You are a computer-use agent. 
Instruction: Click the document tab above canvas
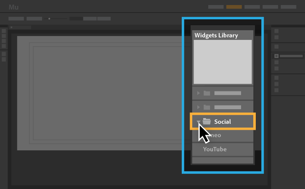click(x=20, y=27)
